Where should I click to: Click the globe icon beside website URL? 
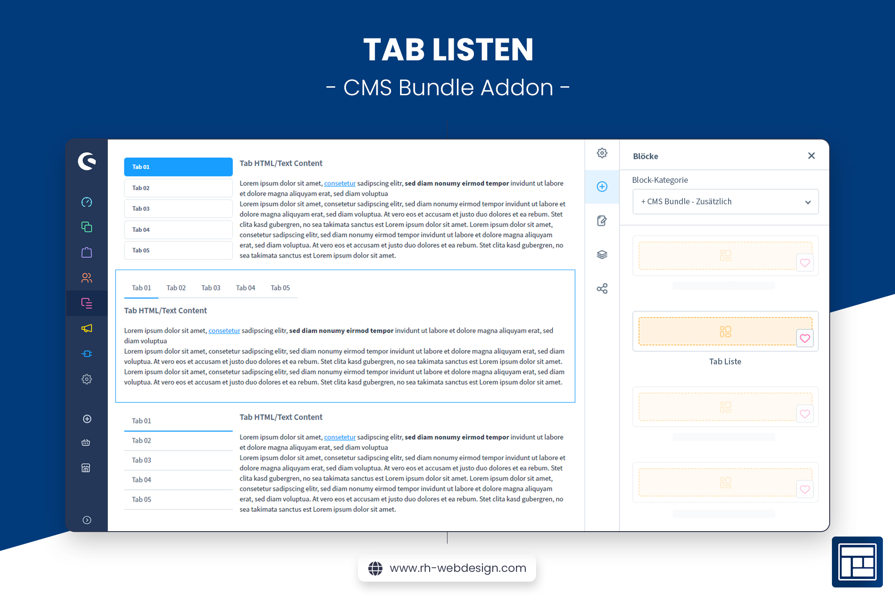click(375, 568)
